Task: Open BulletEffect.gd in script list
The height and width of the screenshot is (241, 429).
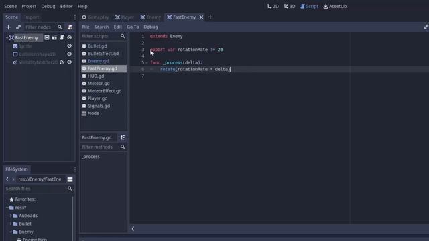Action: (103, 54)
